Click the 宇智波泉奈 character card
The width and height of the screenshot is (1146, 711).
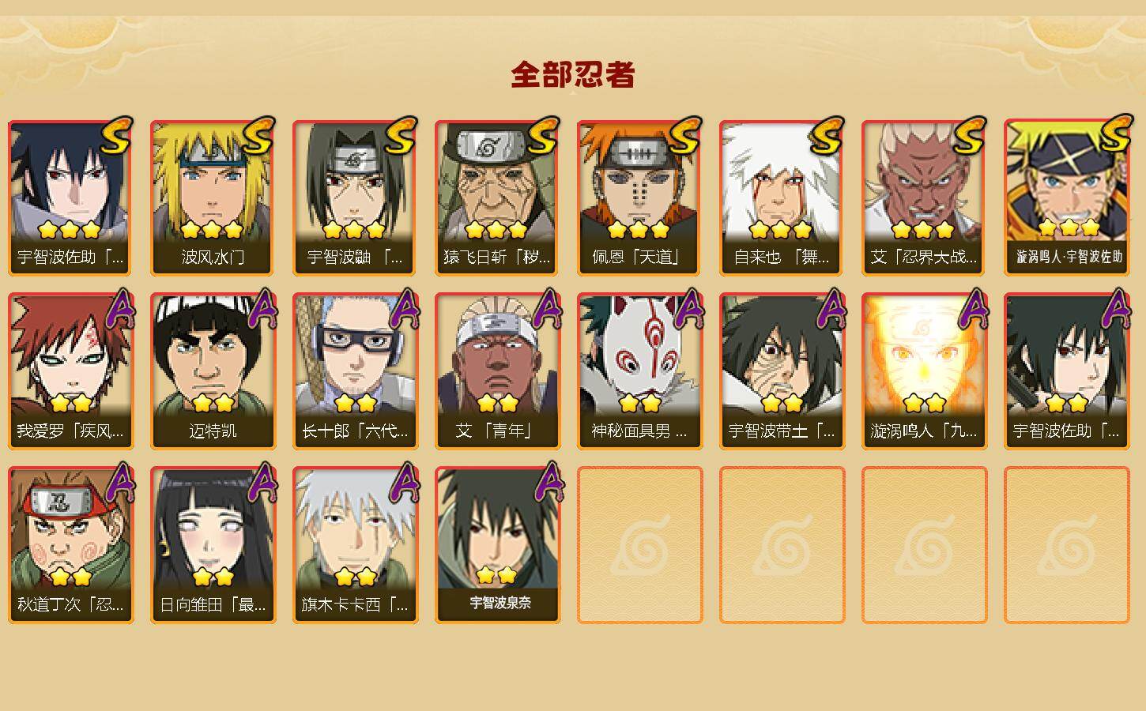[x=497, y=545]
